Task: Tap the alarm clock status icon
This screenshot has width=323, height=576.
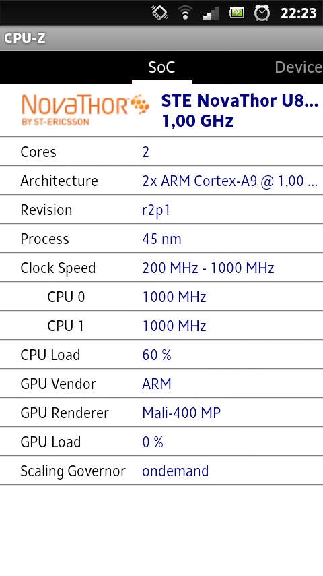Action: tap(262, 13)
